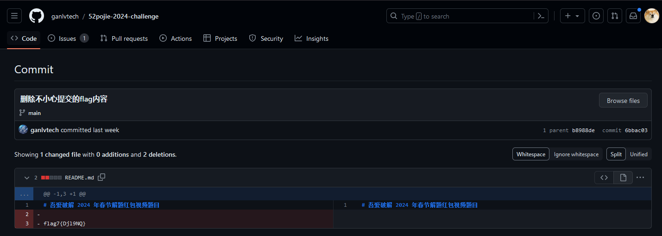Expand hidden lines in the diff

pos(24,194)
